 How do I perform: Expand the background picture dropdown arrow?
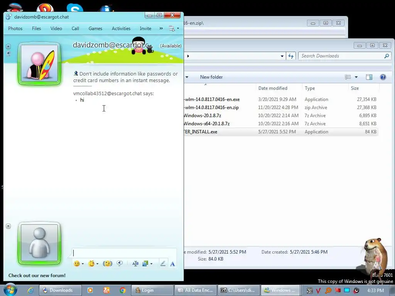[x=151, y=264]
